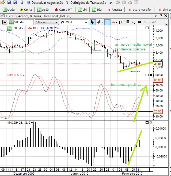This screenshot has width=171, height=176.
Task: Click the 1:1 reset zoom button
Action: coord(139,22)
